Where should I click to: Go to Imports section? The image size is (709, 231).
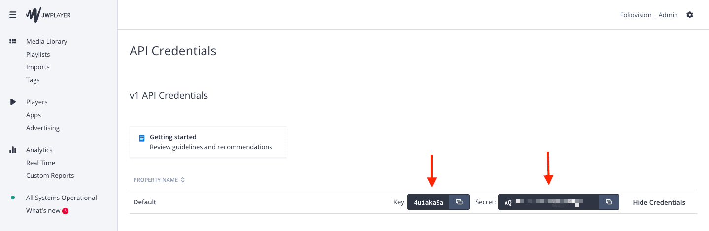click(x=38, y=67)
